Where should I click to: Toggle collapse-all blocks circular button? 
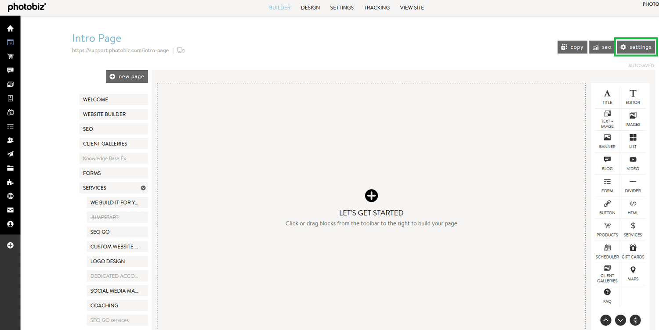coord(635,320)
